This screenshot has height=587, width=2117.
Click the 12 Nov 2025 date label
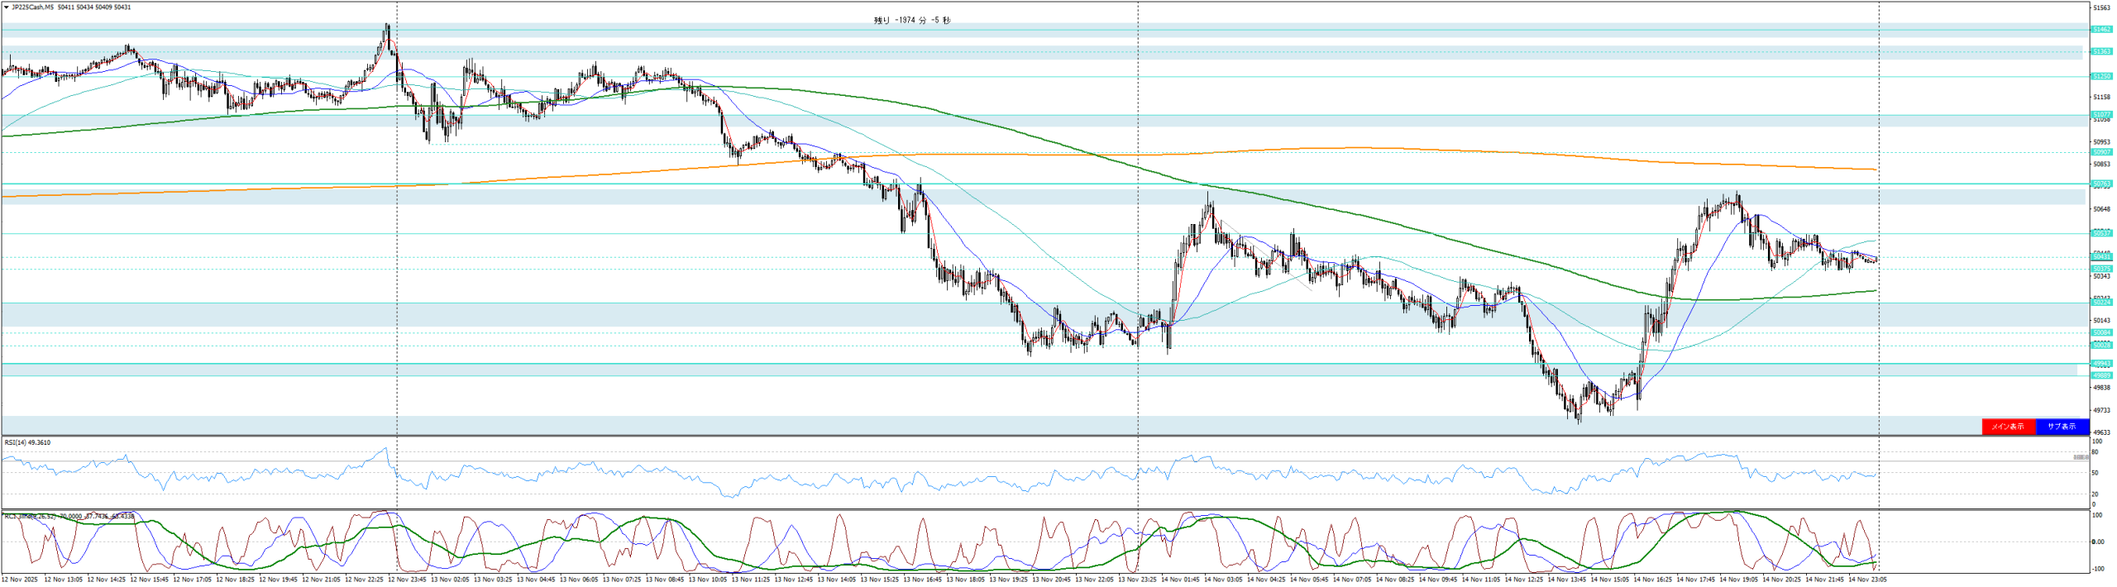(20, 580)
